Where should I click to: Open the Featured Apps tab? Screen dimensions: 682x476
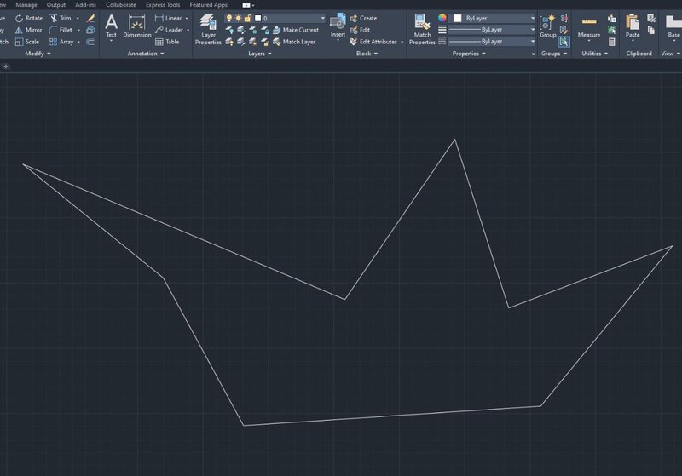point(208,5)
